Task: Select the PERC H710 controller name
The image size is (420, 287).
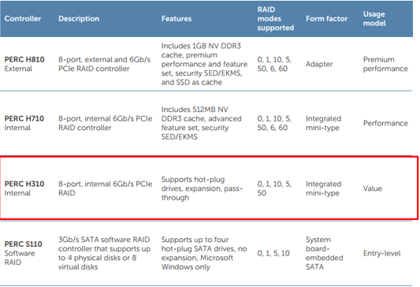Action: (x=24, y=118)
